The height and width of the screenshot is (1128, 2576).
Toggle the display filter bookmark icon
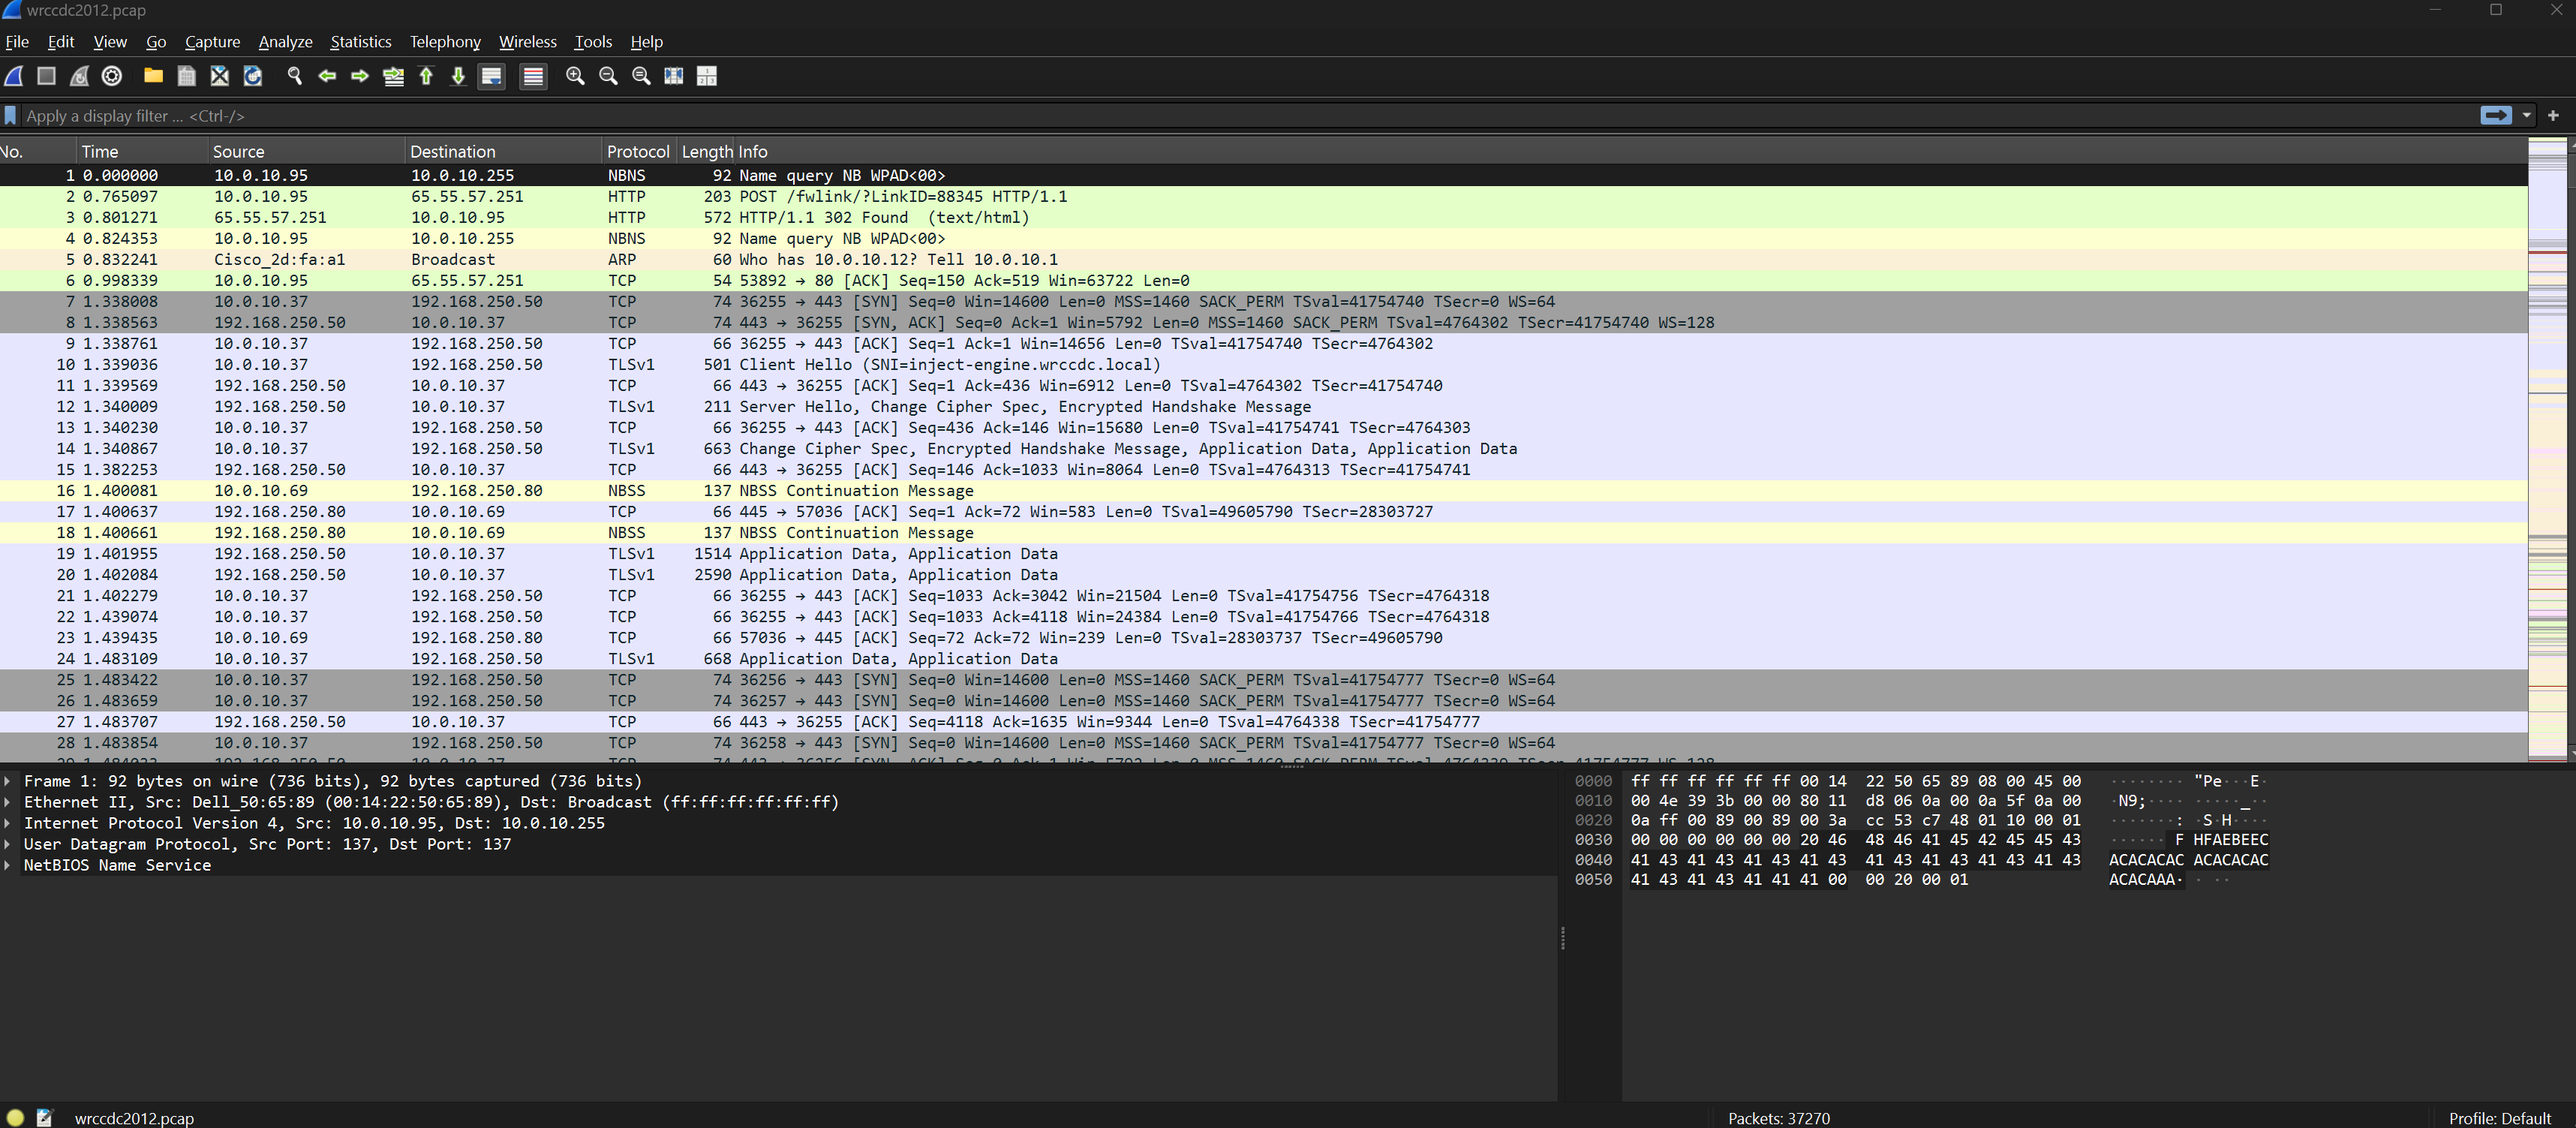[10, 116]
